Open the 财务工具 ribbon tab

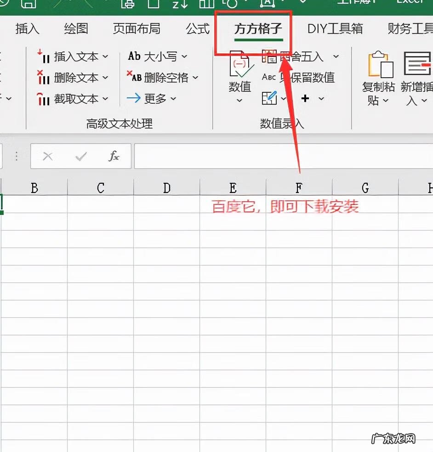click(410, 29)
